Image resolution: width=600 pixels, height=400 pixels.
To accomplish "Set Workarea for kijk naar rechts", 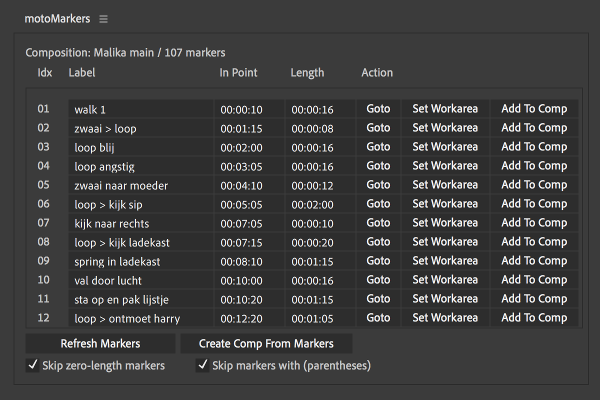I will [445, 223].
